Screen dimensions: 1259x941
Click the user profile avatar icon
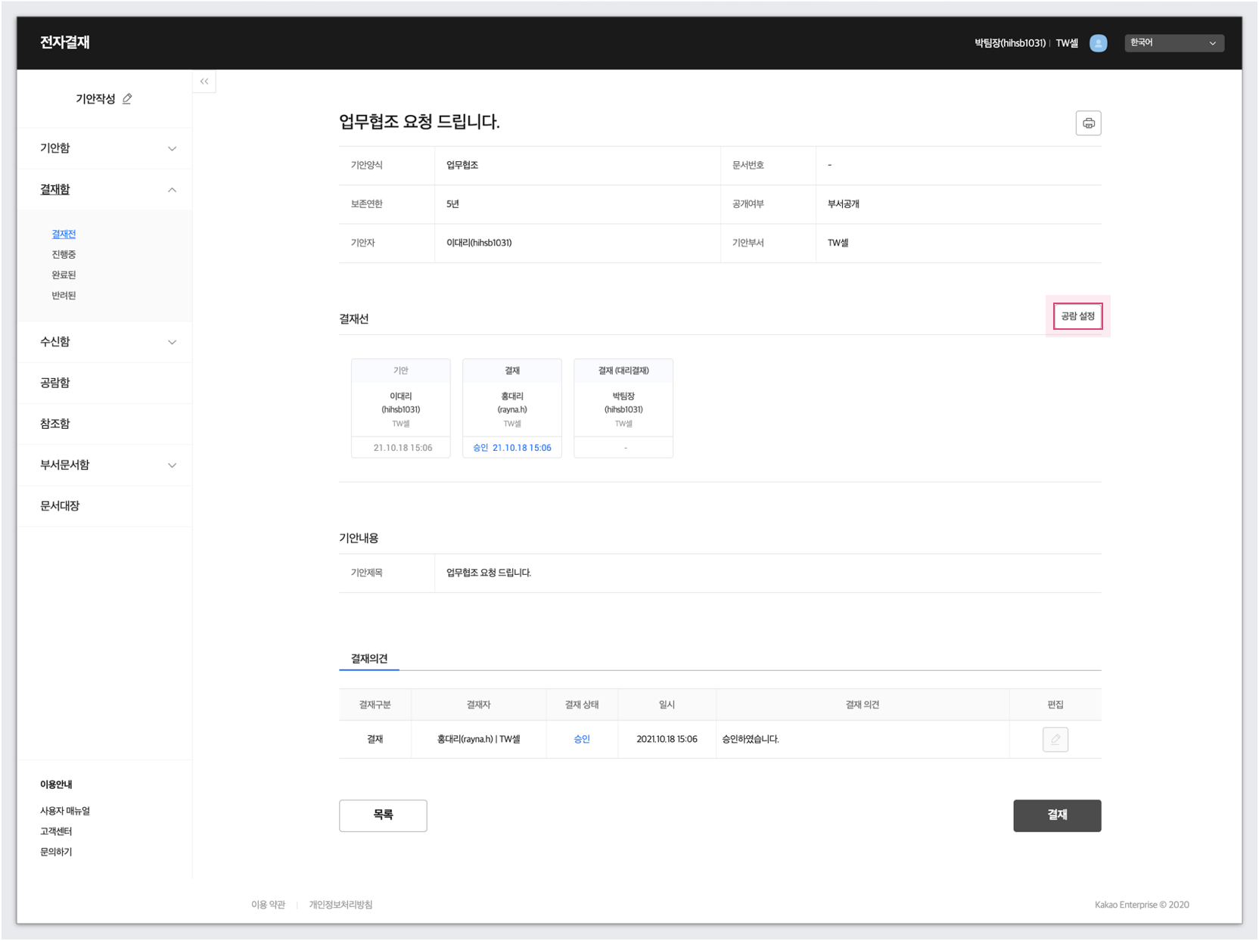coord(1098,43)
